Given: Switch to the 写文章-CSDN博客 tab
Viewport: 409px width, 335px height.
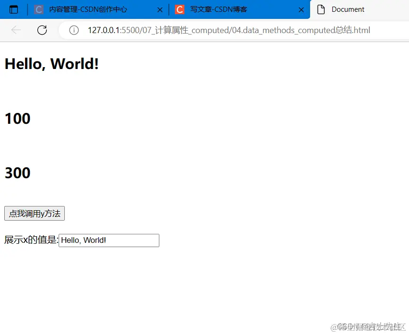Looking at the screenshot, I should click(x=239, y=9).
